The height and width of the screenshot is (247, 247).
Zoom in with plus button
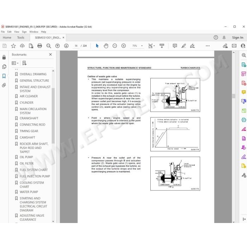coord(123,46)
